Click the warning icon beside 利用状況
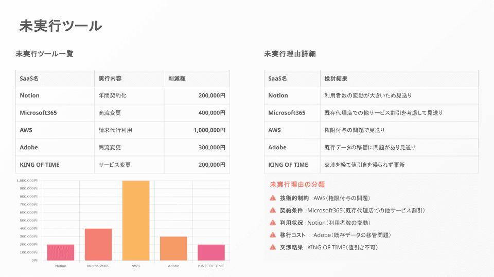Viewport: 494px width, 277px height. coord(273,222)
